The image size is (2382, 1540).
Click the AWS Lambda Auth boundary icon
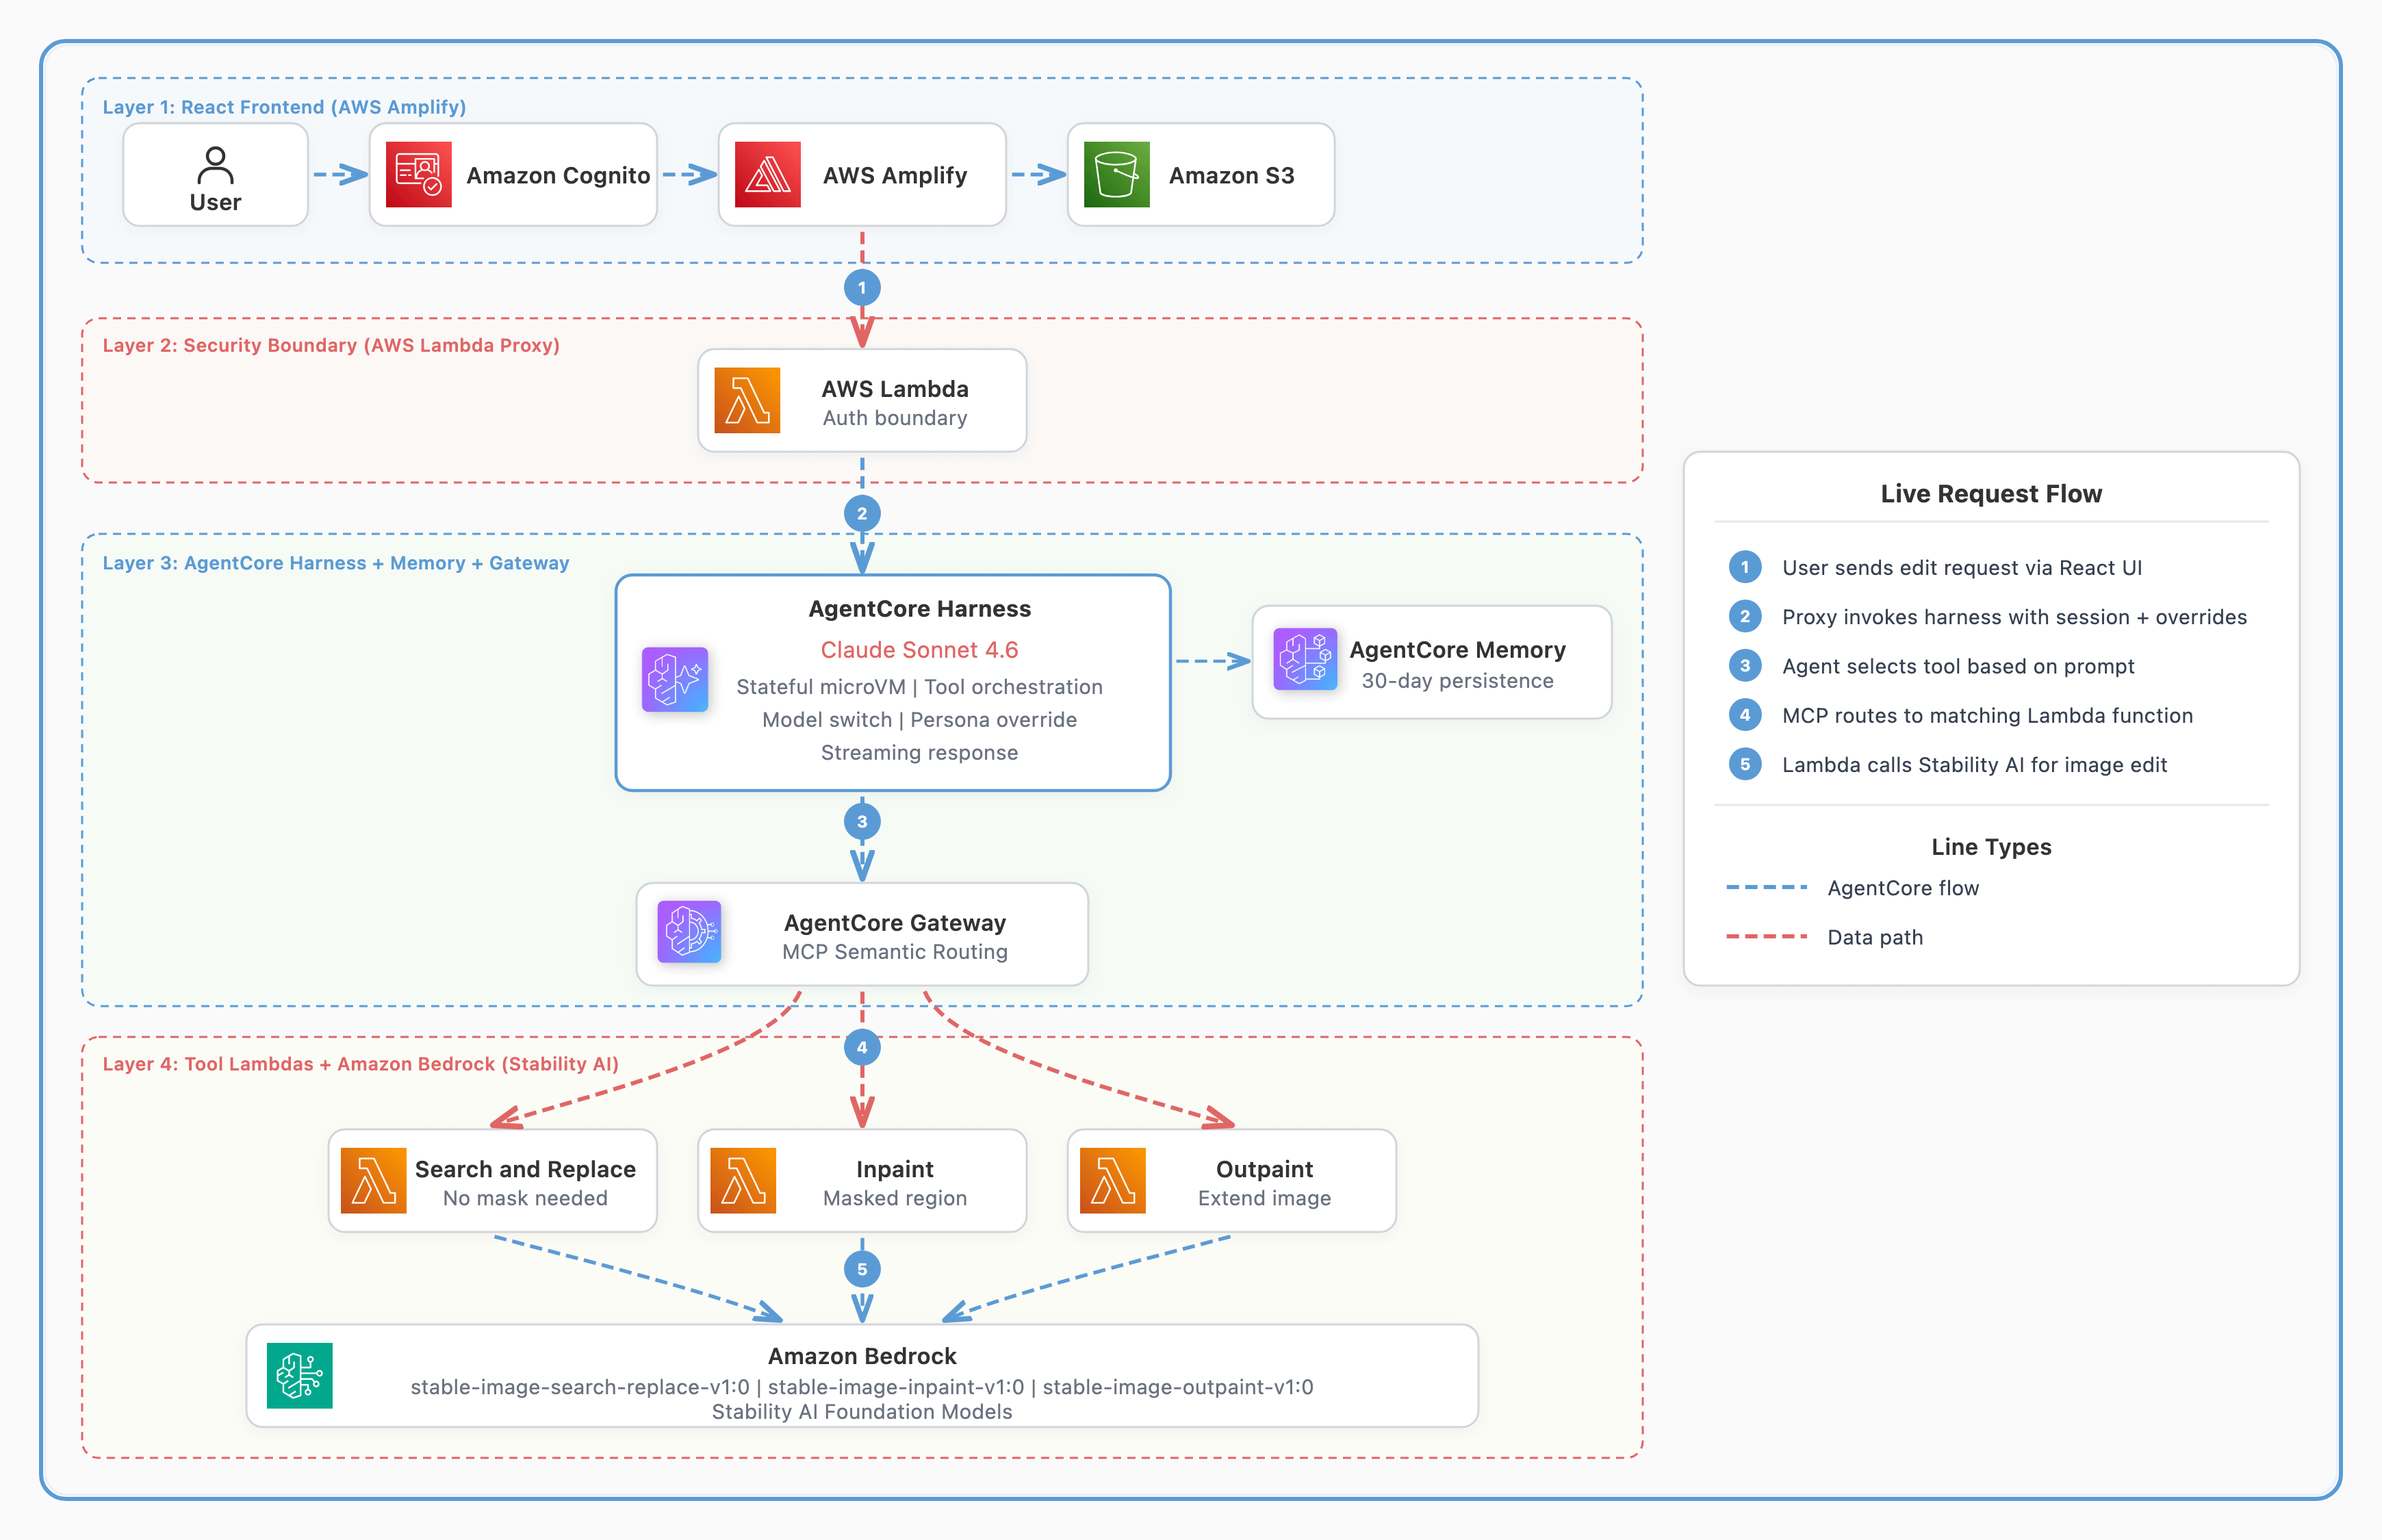pos(747,400)
